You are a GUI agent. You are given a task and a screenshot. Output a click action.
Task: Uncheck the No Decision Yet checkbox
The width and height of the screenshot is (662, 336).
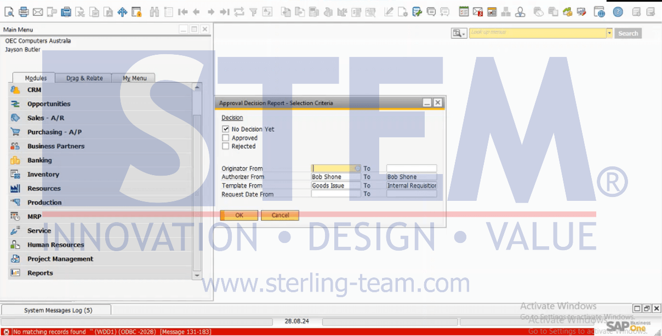(225, 129)
